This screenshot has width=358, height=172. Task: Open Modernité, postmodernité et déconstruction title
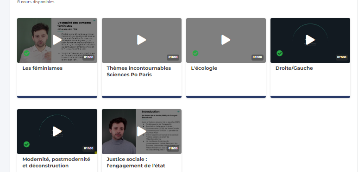click(x=56, y=162)
